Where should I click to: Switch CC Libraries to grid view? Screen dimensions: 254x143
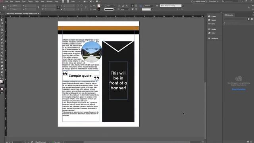tap(248, 19)
